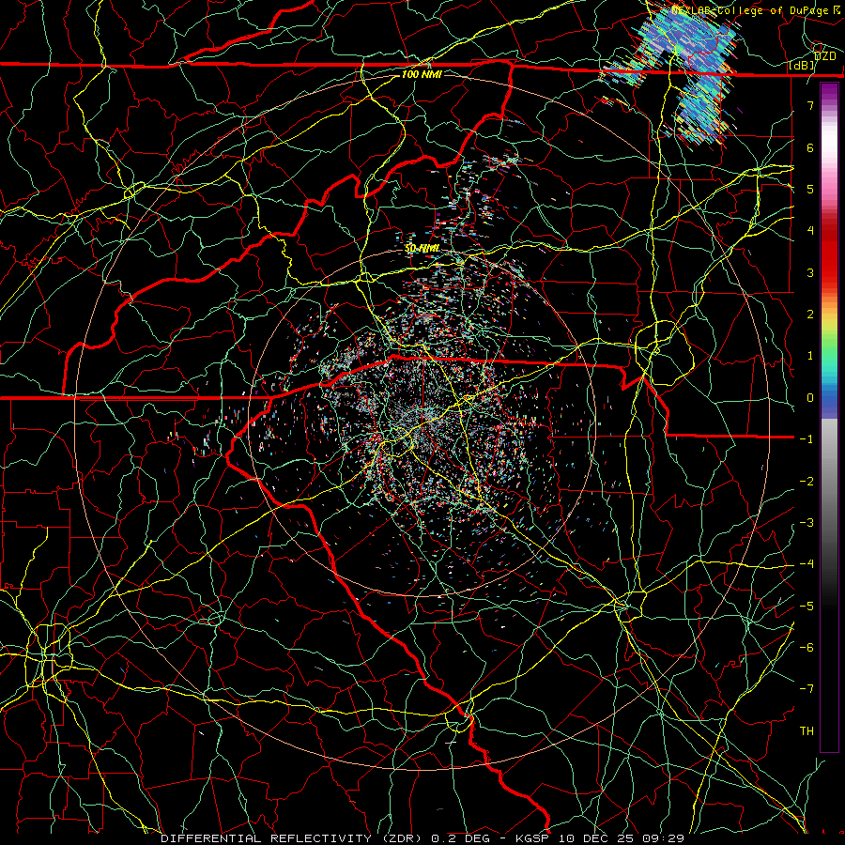Click the "0.2 DEG" elevation angle text
The width and height of the screenshot is (845, 845).
[x=461, y=838]
